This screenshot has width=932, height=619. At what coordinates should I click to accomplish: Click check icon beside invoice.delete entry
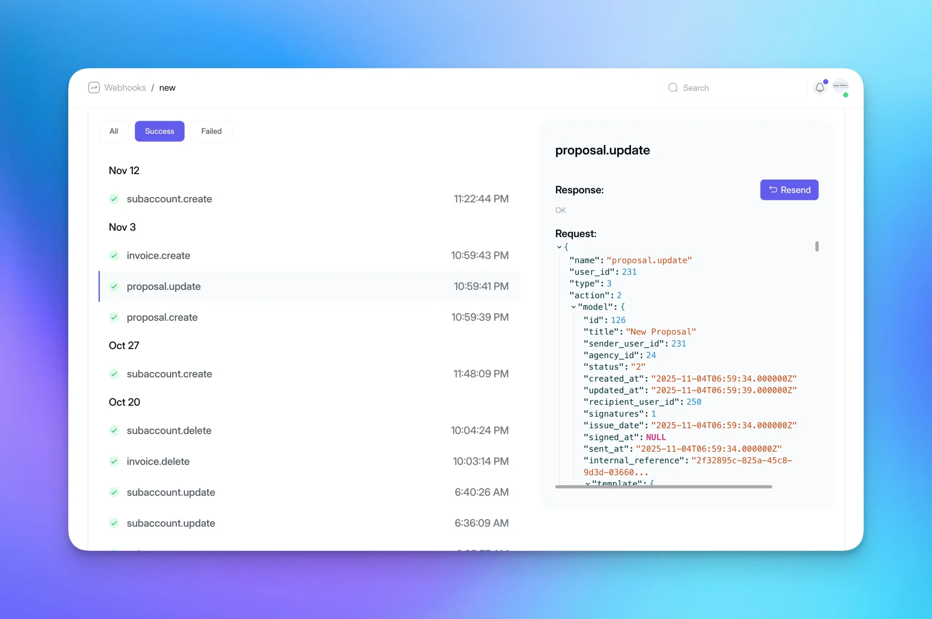pyautogui.click(x=114, y=461)
